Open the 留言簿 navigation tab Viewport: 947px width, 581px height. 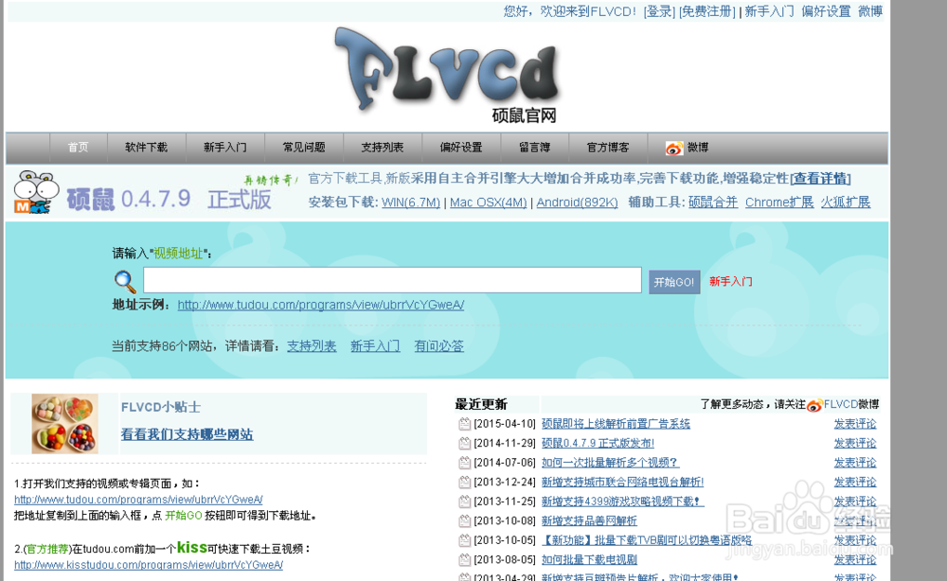534,148
